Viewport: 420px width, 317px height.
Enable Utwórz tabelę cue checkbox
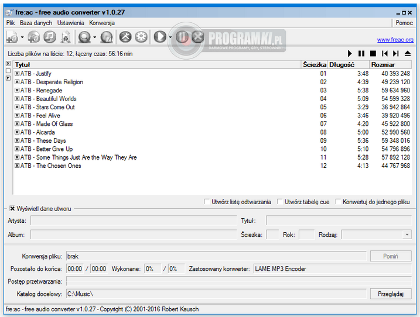tap(279, 201)
